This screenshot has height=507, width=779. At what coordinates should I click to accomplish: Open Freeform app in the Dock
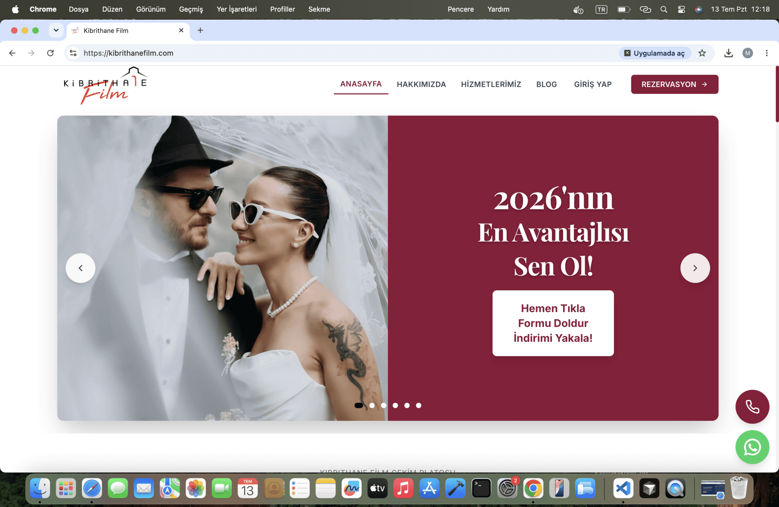tap(351, 488)
